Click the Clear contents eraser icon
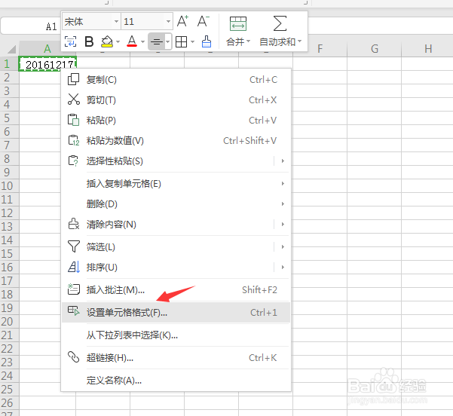This screenshot has width=453, height=416. pyautogui.click(x=73, y=224)
